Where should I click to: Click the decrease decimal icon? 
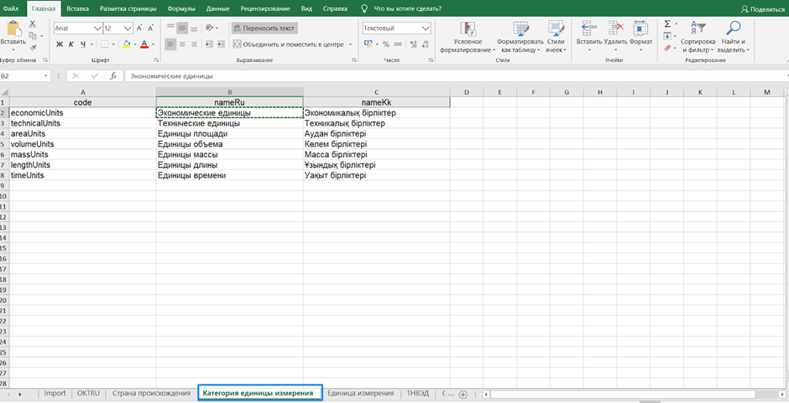[426, 44]
